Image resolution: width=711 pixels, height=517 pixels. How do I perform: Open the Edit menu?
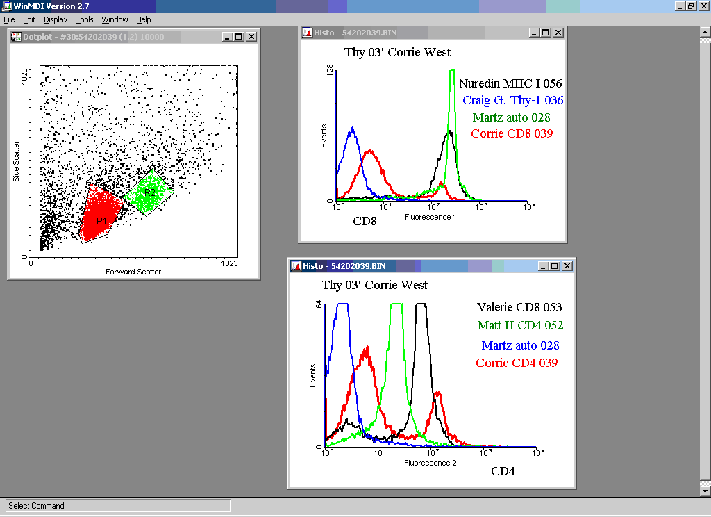coord(29,19)
